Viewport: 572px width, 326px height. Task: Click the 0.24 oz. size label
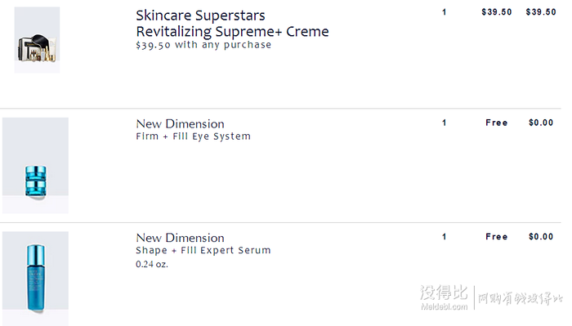coord(152,264)
